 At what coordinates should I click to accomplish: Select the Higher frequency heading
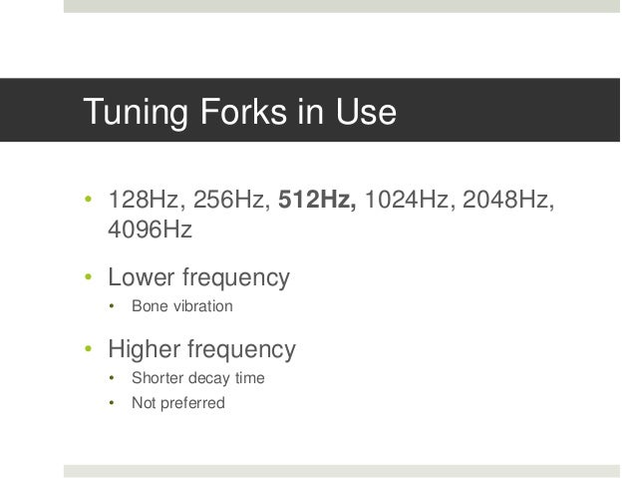pyautogui.click(x=202, y=350)
